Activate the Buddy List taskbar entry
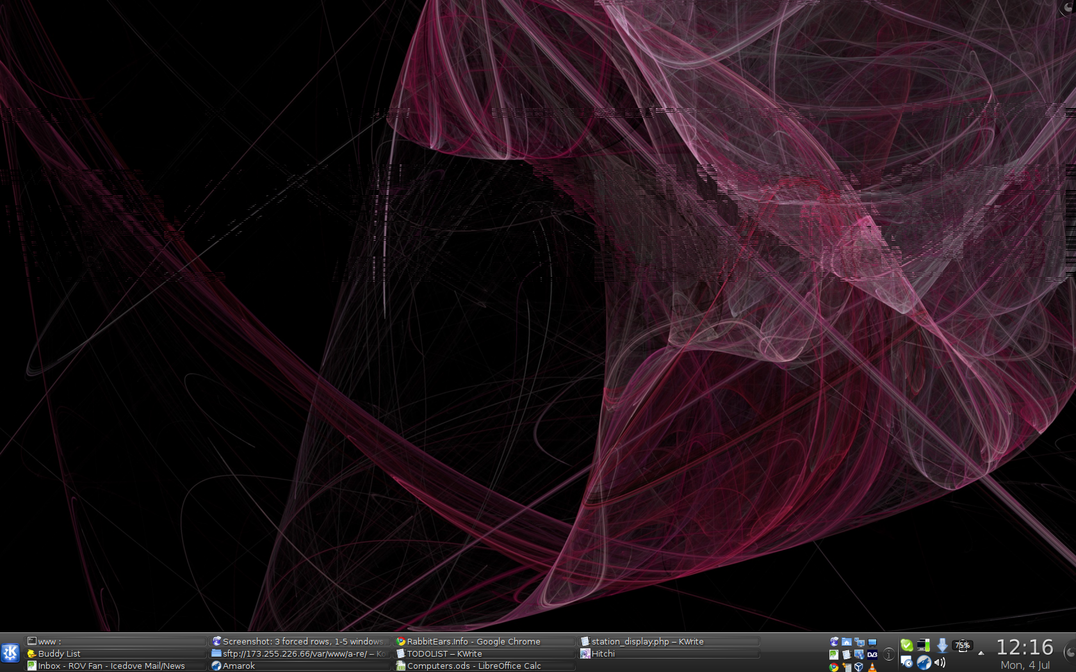This screenshot has height=672, width=1076. coord(59,653)
